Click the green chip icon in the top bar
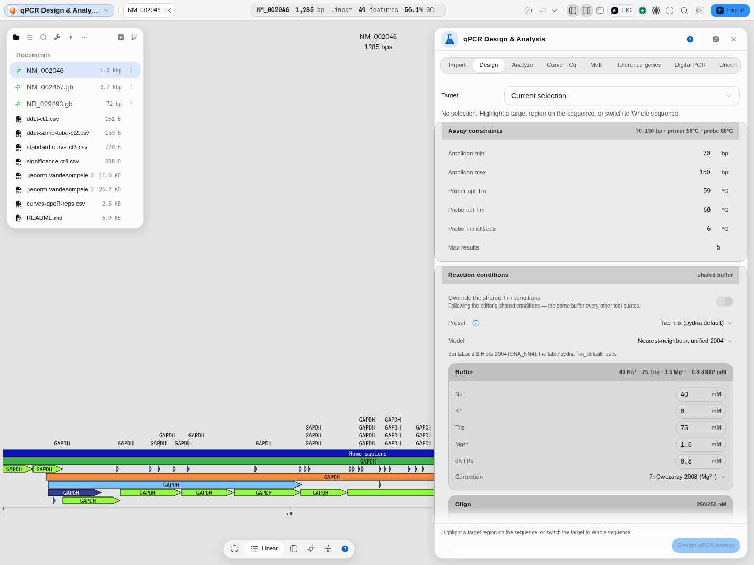This screenshot has width=754, height=565. coord(642,10)
